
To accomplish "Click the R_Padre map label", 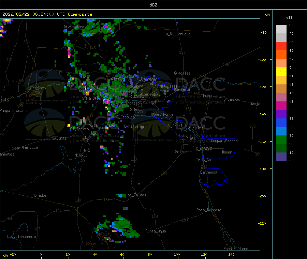I will (195, 128).
